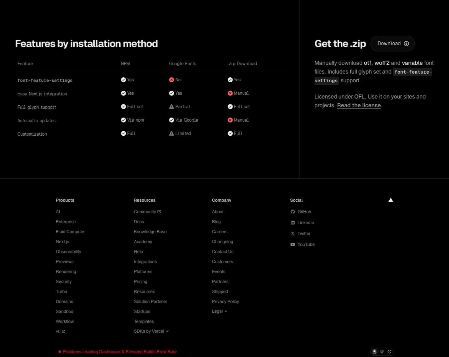Open the X Twitter social icon
This screenshot has height=357, width=449.
293,234
